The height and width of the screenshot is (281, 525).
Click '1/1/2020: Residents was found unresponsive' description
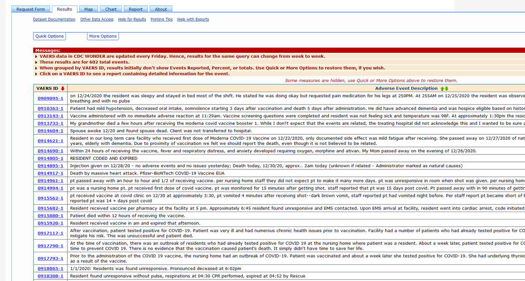[x=155, y=268]
